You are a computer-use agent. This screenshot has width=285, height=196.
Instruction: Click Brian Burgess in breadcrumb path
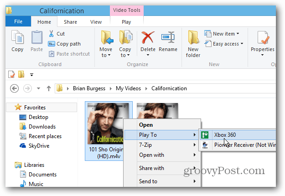(89, 88)
